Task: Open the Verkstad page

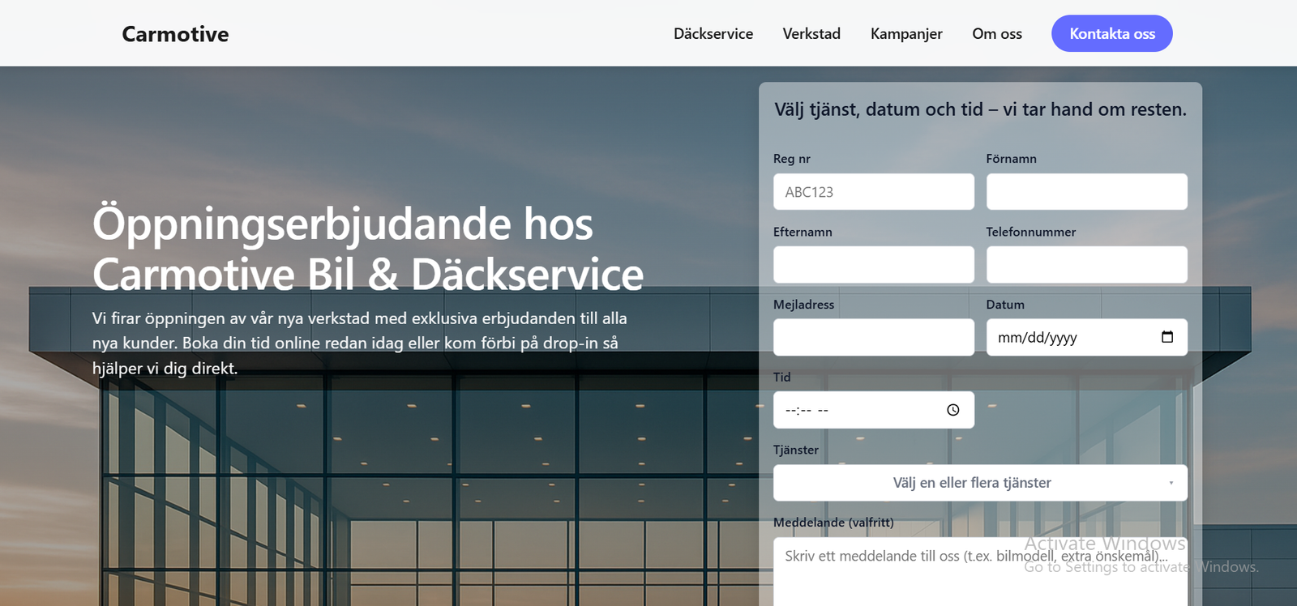Action: point(811,34)
